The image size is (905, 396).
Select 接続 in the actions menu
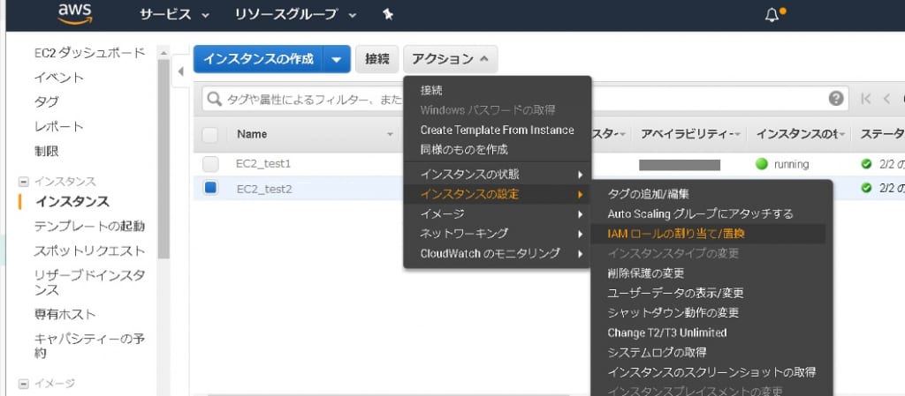click(x=431, y=90)
